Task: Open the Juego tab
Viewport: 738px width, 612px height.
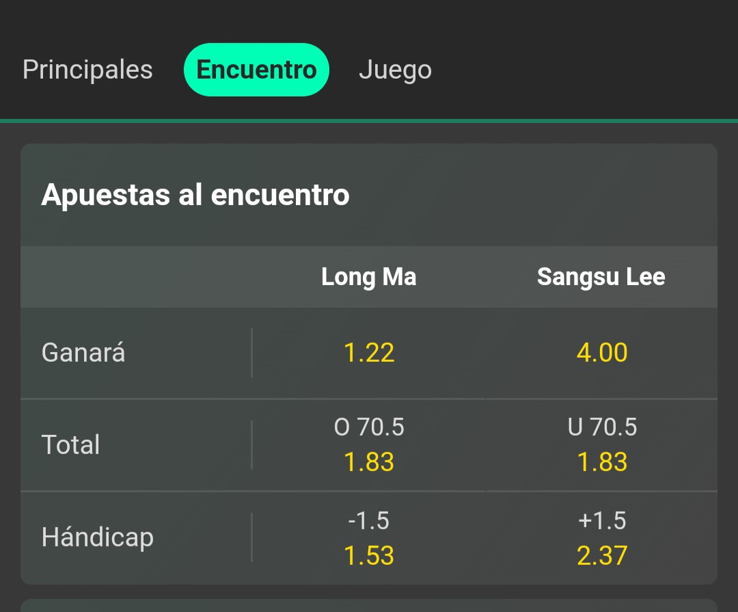Action: [395, 70]
